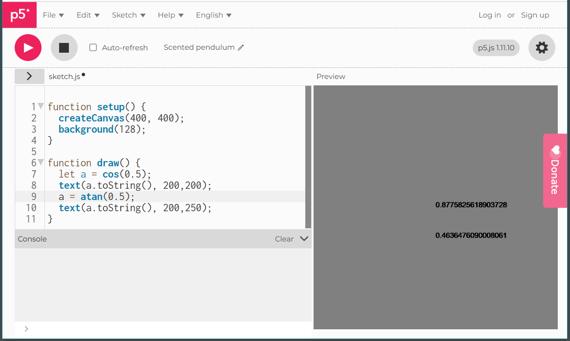570x341 pixels.
Task: Open the File menu
Action: (53, 15)
